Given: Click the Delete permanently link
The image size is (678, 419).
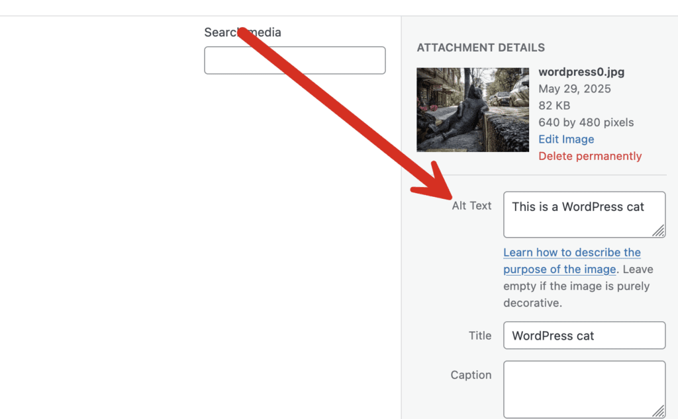Looking at the screenshot, I should point(590,156).
